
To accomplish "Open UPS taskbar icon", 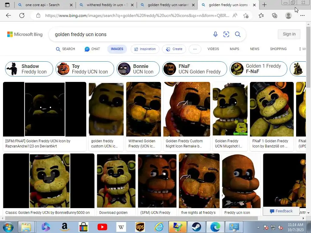I will (140, 227).
